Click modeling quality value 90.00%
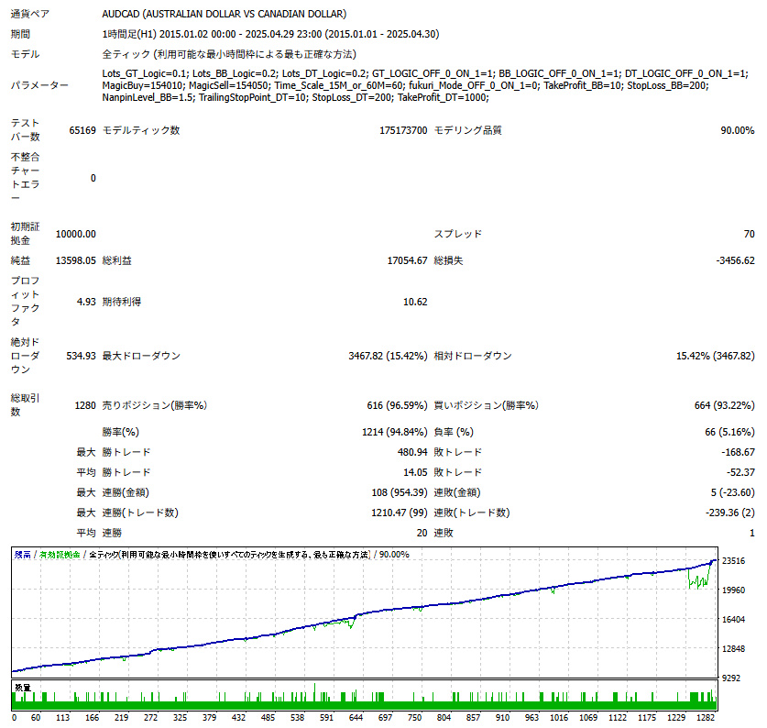 pos(738,130)
